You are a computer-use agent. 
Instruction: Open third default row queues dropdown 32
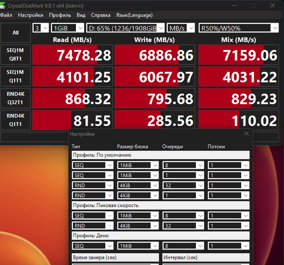[183, 185]
